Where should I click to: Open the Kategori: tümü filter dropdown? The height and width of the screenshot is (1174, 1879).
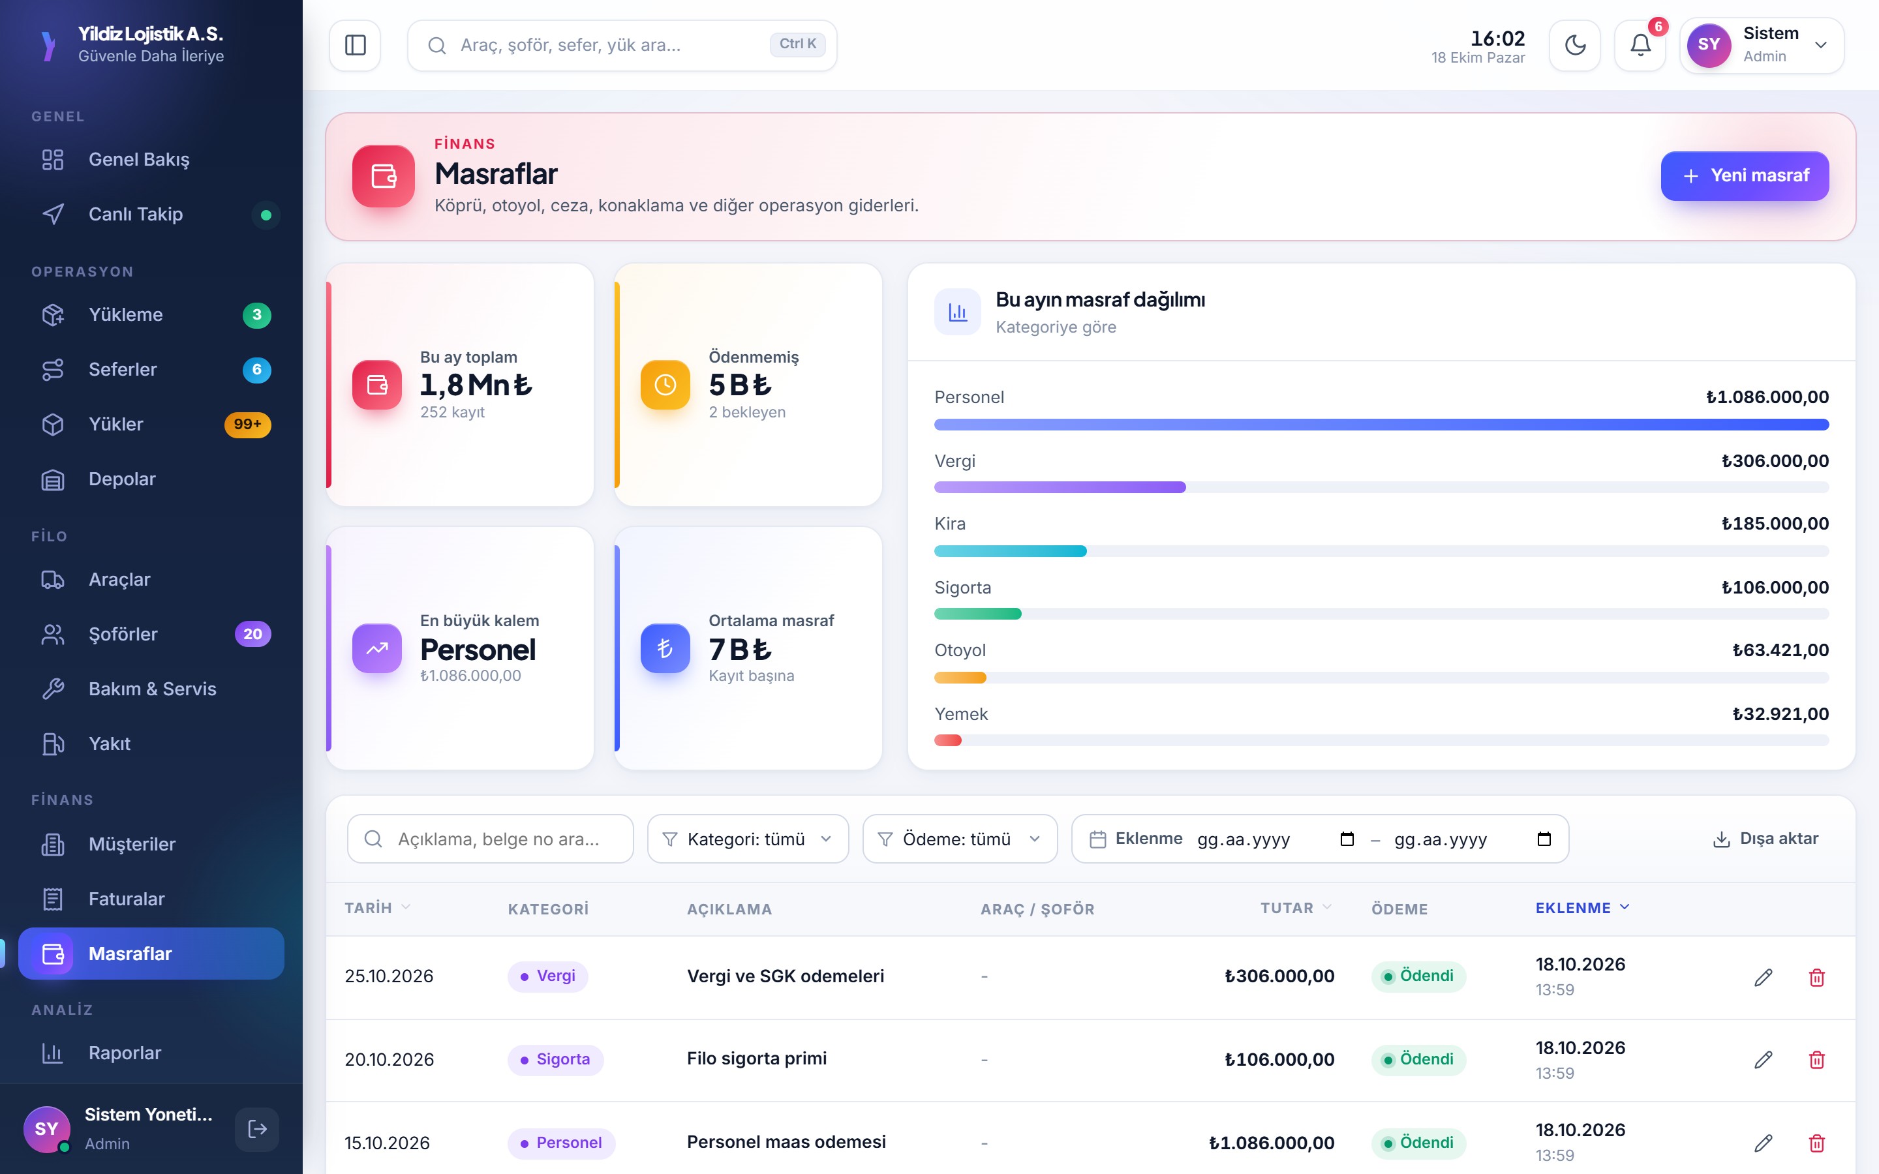click(x=748, y=839)
